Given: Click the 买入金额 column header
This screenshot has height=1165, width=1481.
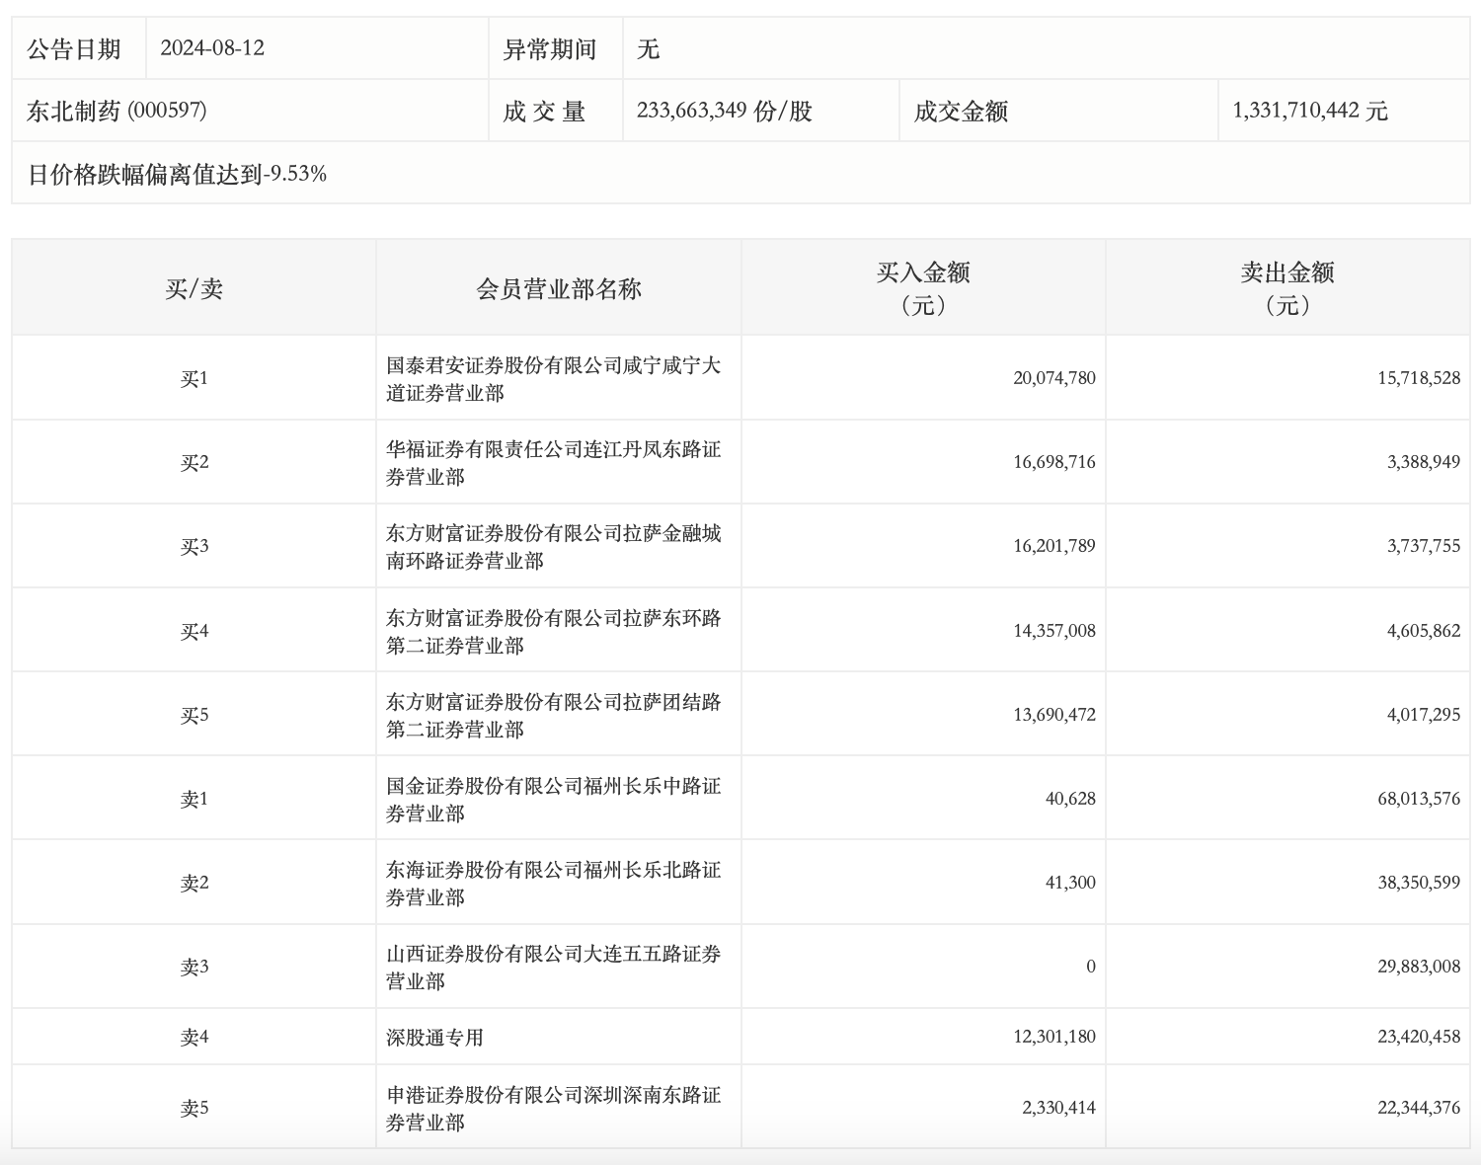Looking at the screenshot, I should pos(923,288).
